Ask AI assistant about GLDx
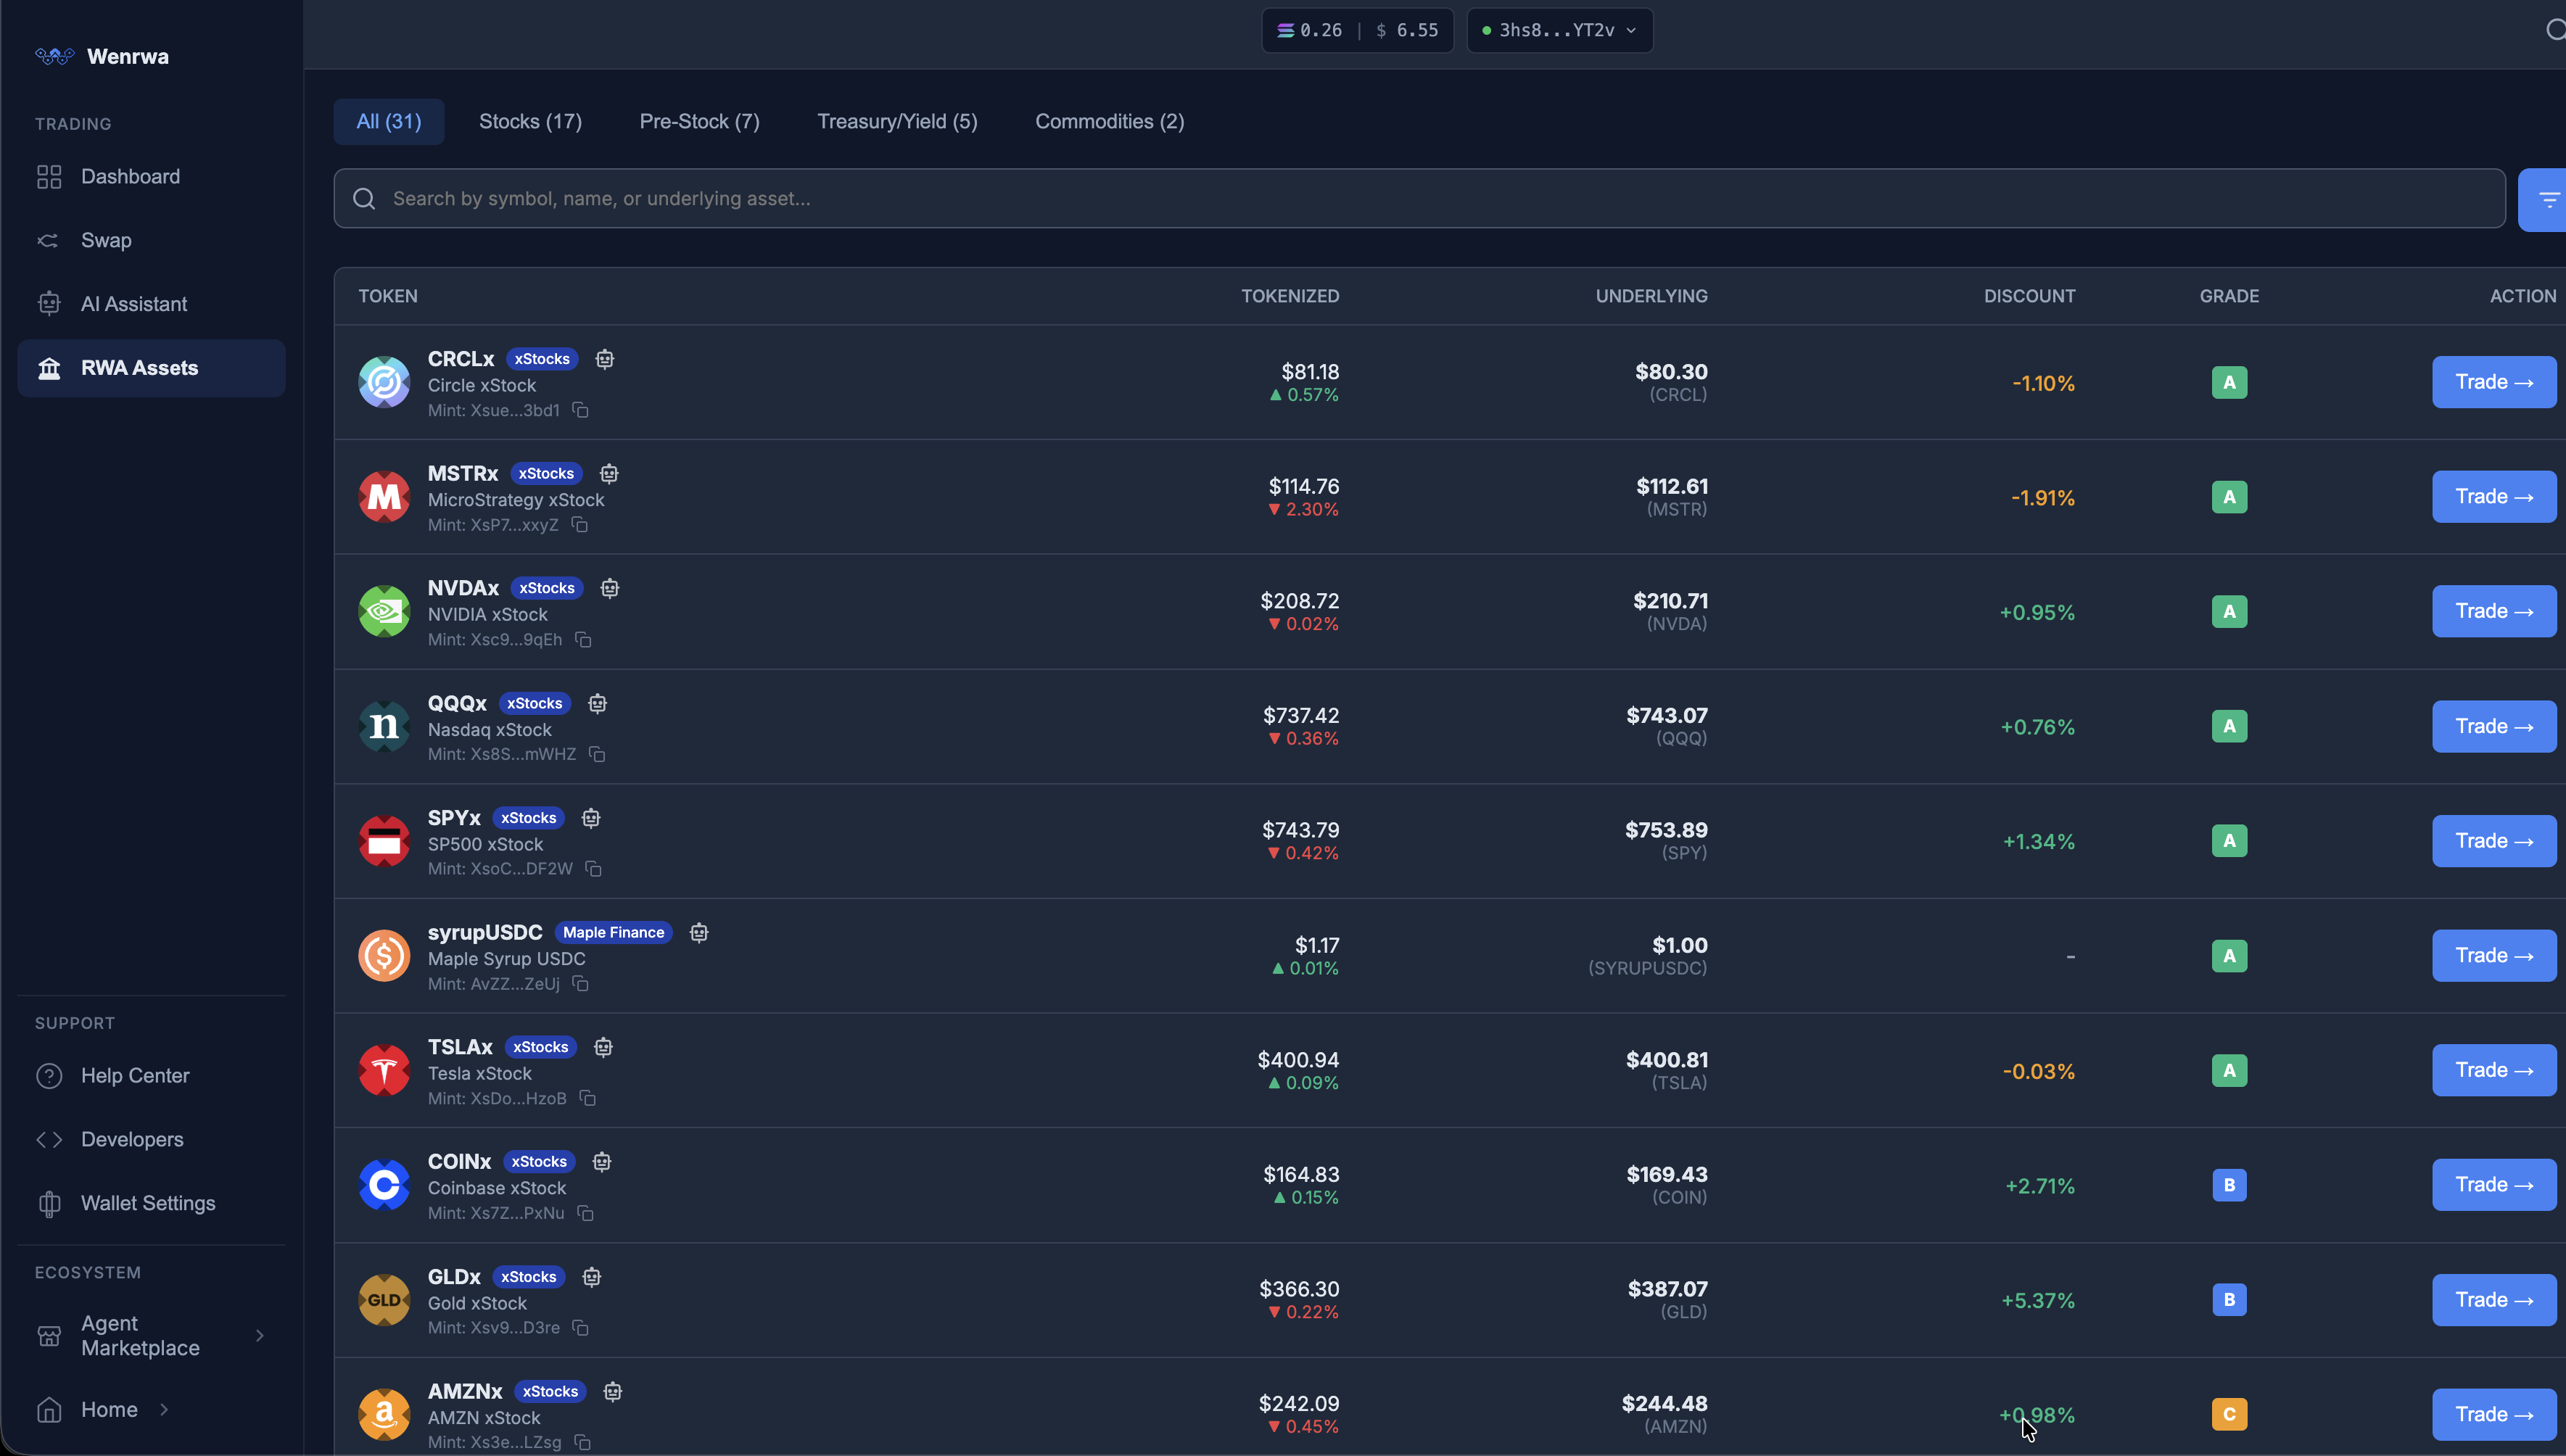 [x=592, y=1277]
